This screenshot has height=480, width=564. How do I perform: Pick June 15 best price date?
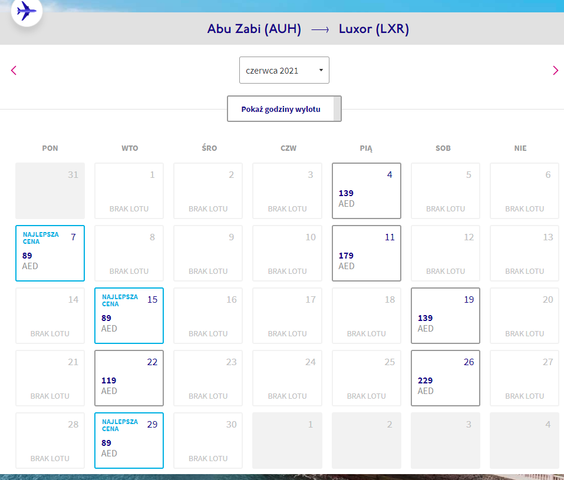coord(129,315)
